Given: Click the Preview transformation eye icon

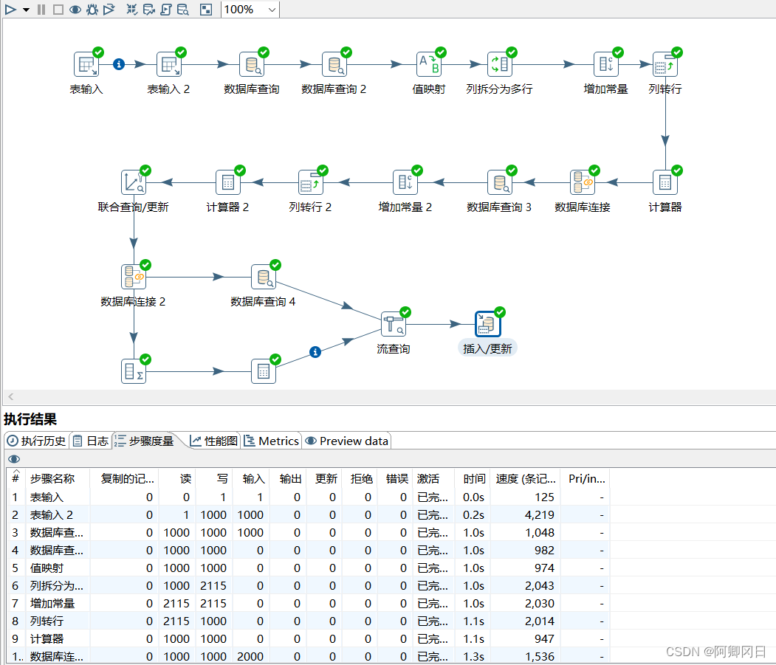Looking at the screenshot, I should pos(75,10).
